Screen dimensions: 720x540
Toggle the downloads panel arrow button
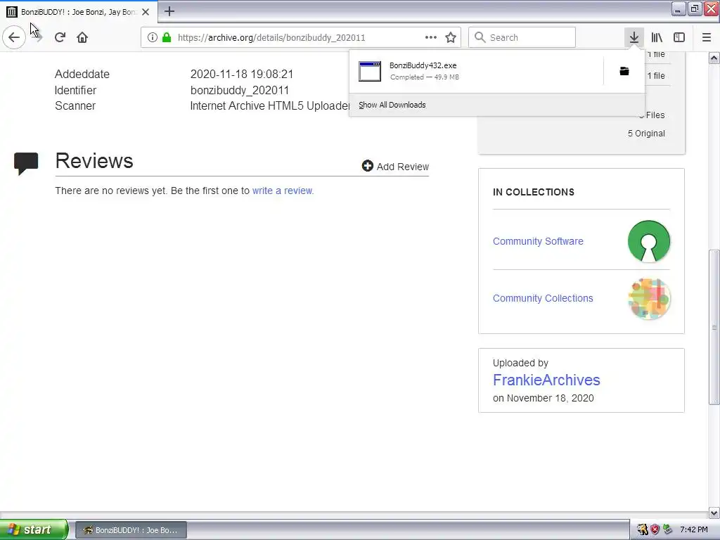click(634, 37)
